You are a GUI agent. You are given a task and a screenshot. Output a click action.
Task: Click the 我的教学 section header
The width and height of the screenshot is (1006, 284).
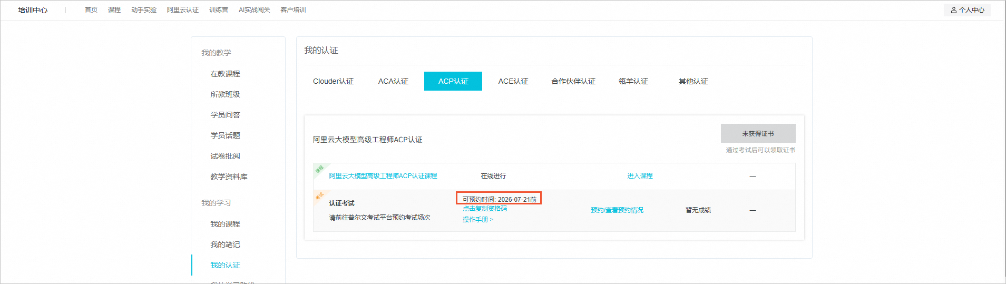[216, 53]
